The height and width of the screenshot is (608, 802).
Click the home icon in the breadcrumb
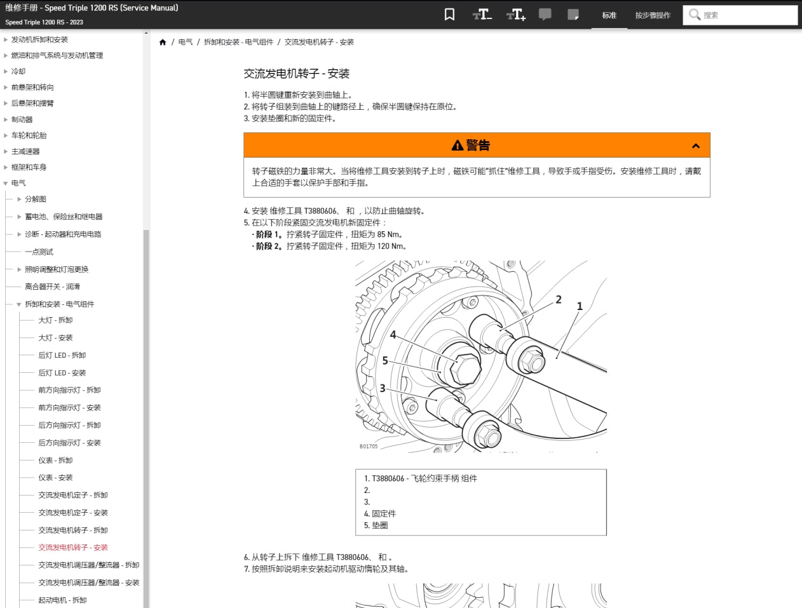coord(163,42)
